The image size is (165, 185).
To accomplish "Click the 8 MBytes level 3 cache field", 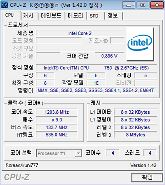I will point(135,135).
